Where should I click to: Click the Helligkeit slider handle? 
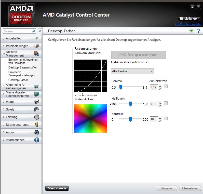130,104
